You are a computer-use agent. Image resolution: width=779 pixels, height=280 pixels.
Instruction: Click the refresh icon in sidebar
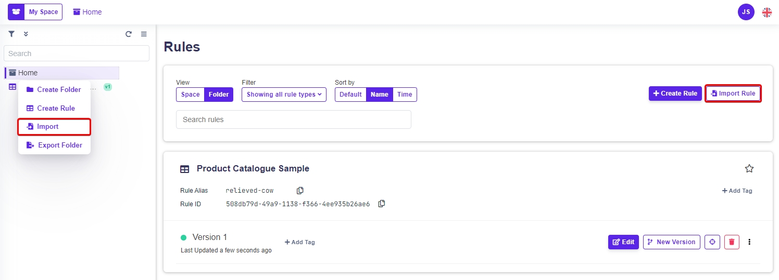tap(129, 34)
